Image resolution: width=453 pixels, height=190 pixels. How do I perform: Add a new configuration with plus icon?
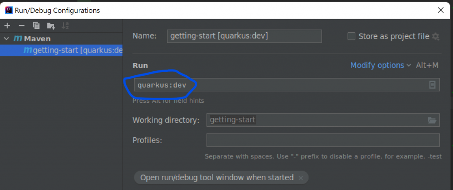7,26
